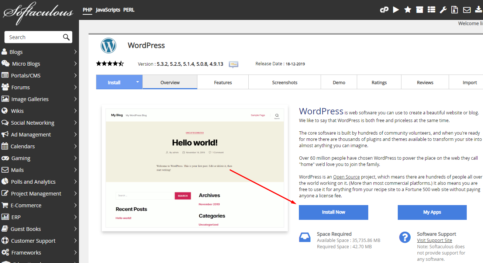Open the Install tab dropdown arrow
Viewport: 483px width, 263px height.
click(138, 82)
